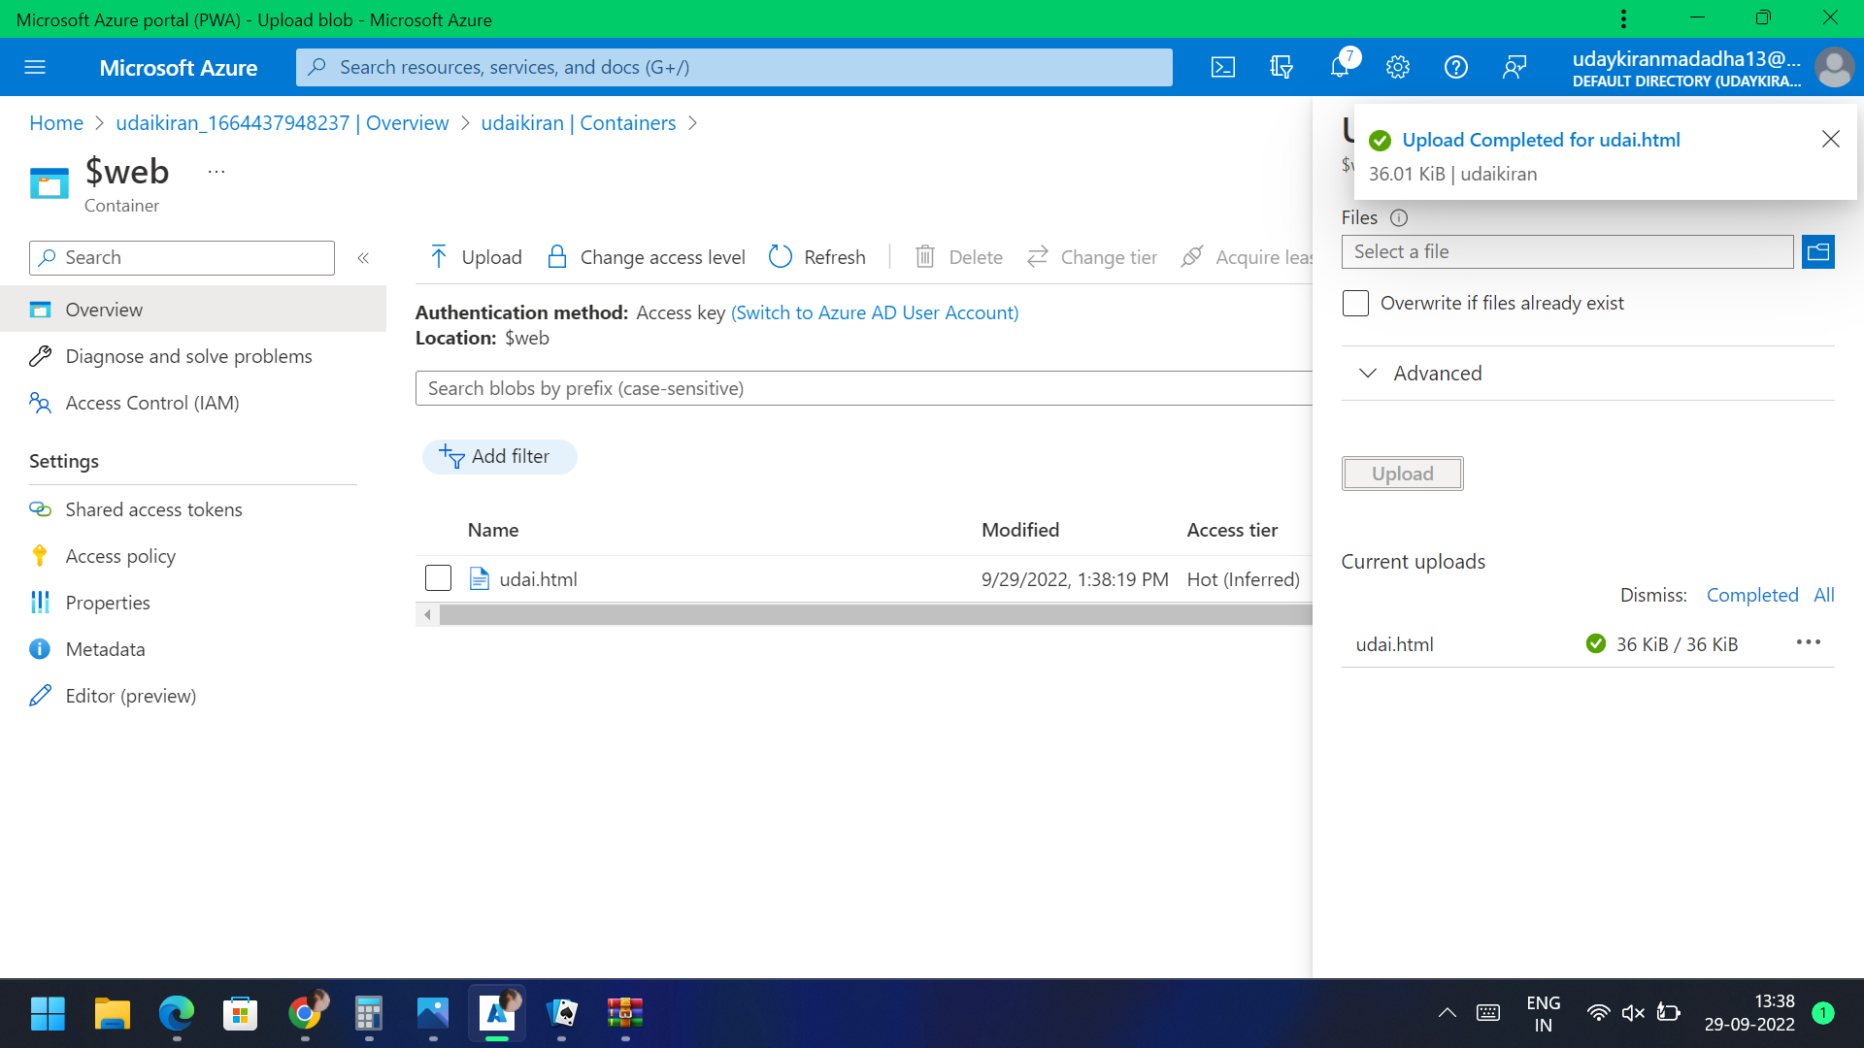Click the Refresh toolbar button
The image size is (1864, 1048).
click(817, 257)
